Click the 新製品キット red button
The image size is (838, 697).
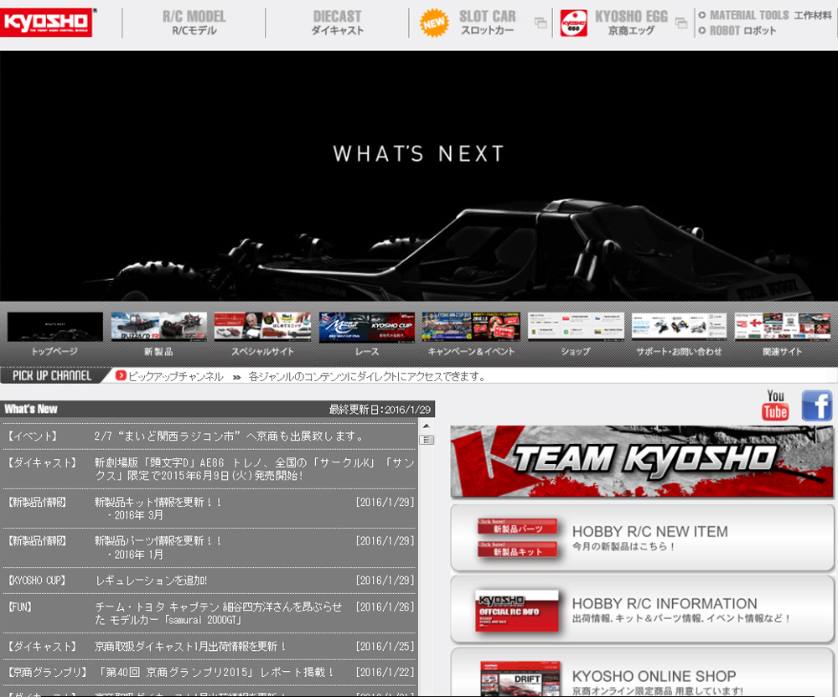click(x=517, y=550)
